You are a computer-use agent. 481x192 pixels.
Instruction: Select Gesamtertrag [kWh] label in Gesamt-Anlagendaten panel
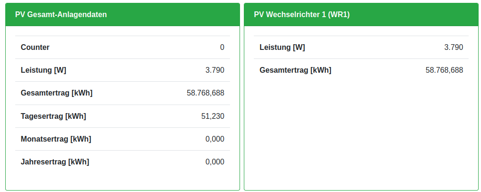57,93
